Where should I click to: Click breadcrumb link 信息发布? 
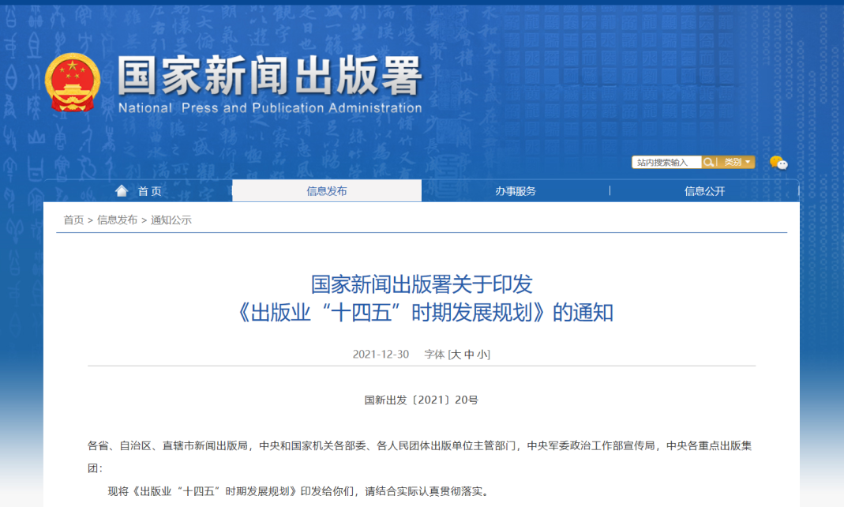[118, 220]
